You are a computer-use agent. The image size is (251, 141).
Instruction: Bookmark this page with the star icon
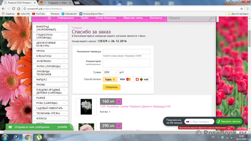click(x=242, y=9)
